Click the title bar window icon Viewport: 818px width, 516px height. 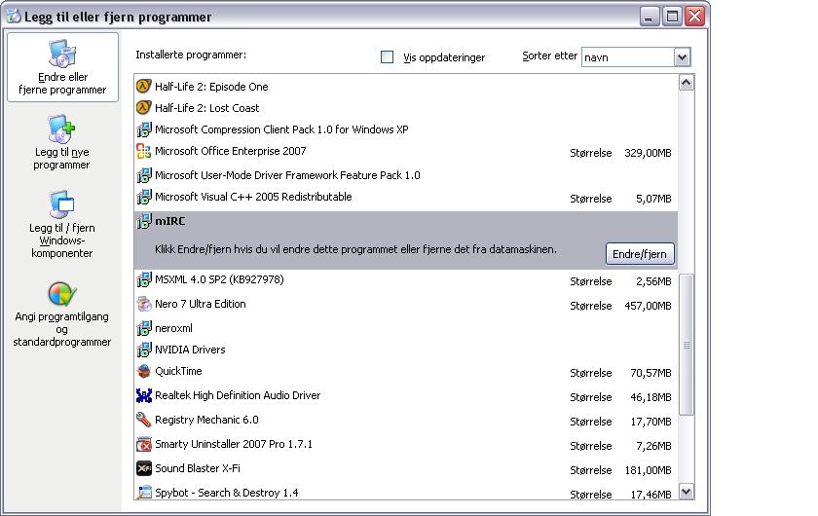[14, 17]
